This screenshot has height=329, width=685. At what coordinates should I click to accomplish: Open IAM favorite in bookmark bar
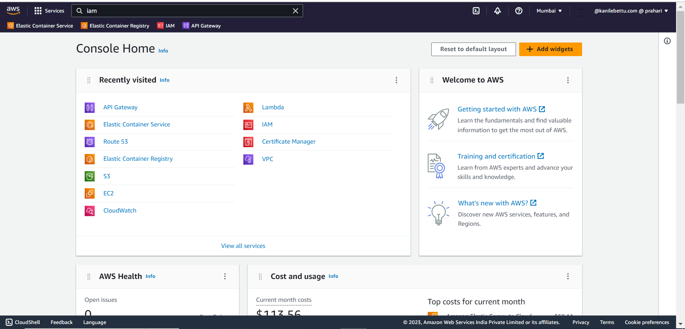click(166, 26)
